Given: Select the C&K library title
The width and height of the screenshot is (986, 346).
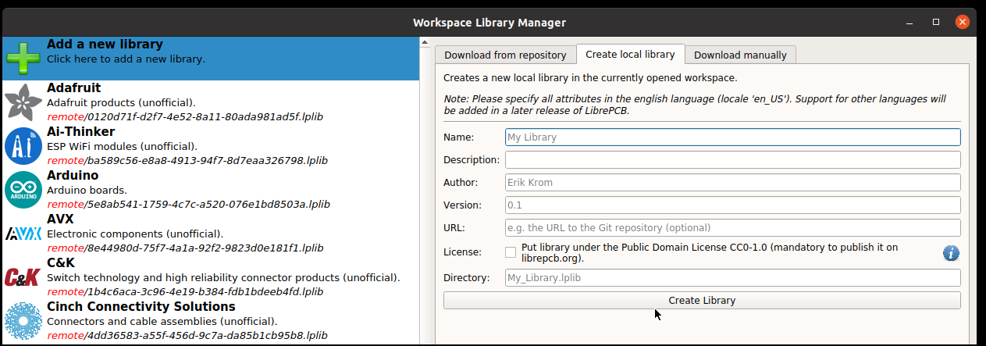Looking at the screenshot, I should (61, 263).
